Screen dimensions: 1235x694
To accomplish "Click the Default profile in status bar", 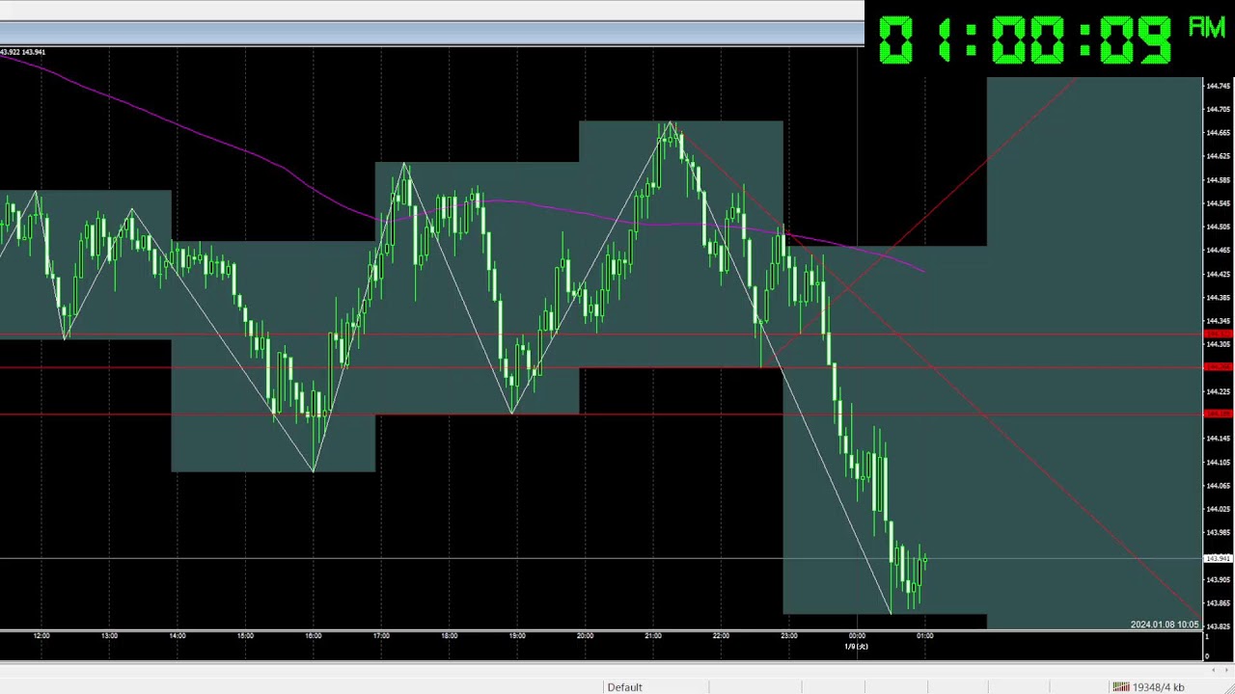I will [624, 687].
